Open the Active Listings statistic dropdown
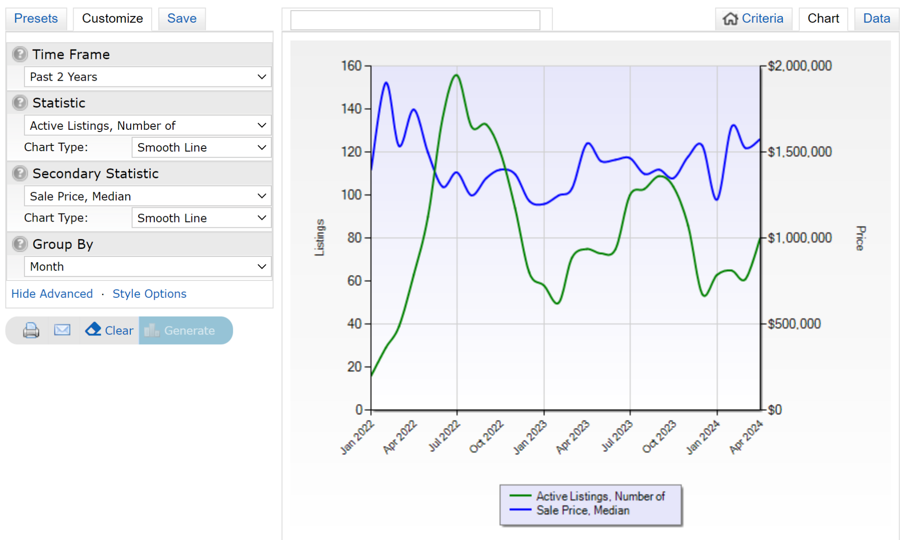914x540 pixels. tap(147, 125)
